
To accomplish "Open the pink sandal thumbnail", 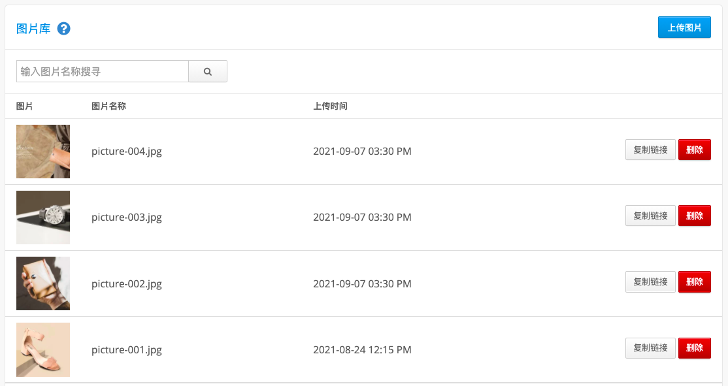I will [43, 349].
